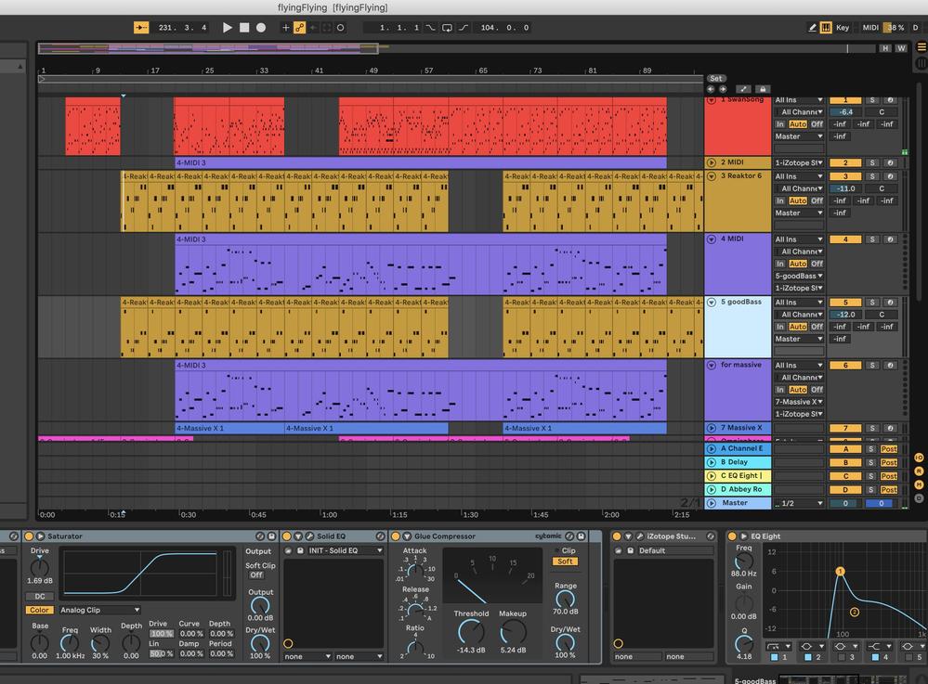Toggle EQ Eight band 4 activator
Viewport: 928px width, 684px height.
[x=875, y=657]
